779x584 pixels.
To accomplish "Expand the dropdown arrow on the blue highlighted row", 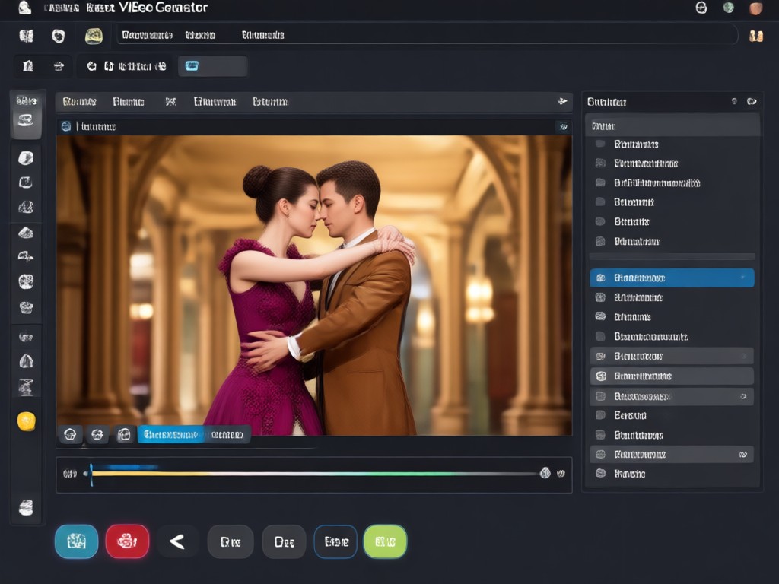I will tap(742, 278).
